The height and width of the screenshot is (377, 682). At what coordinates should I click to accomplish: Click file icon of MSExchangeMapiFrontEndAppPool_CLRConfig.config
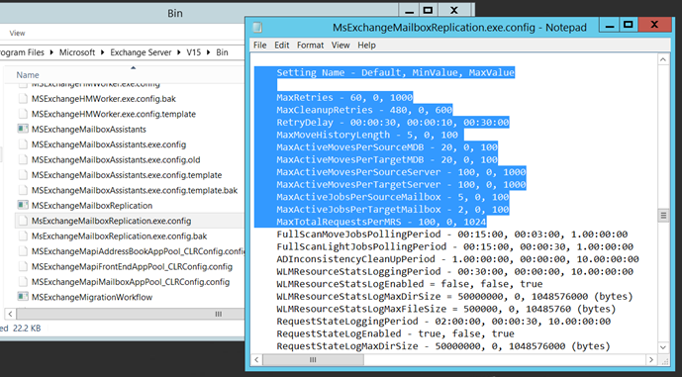click(x=23, y=266)
